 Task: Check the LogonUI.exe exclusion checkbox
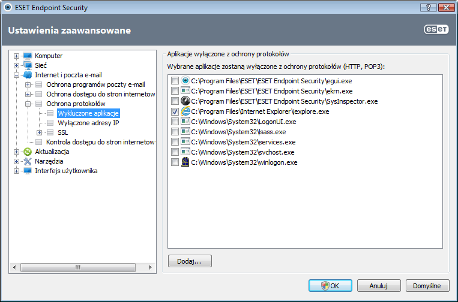tap(175, 122)
